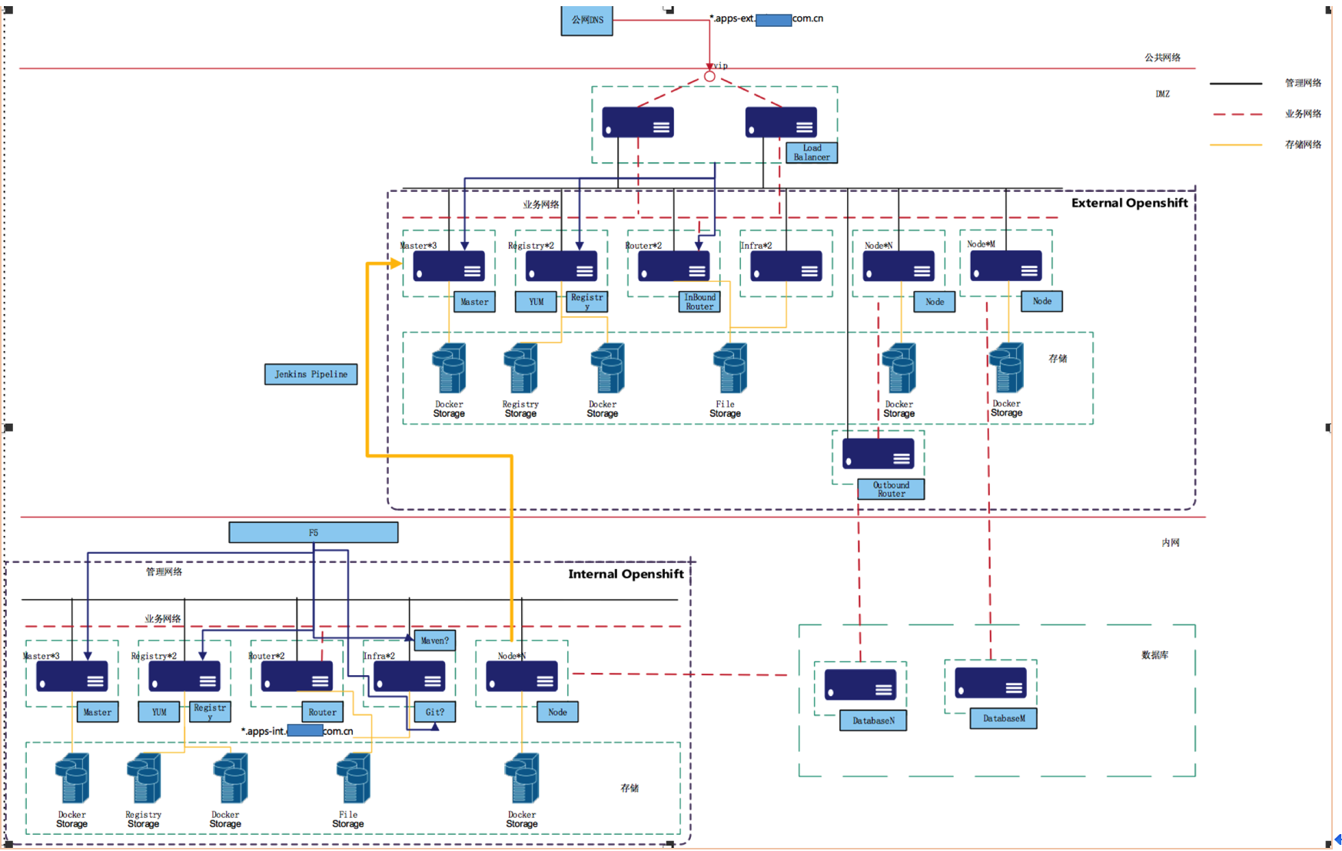Select External Openshift Infra*2 server icon

pyautogui.click(x=786, y=266)
